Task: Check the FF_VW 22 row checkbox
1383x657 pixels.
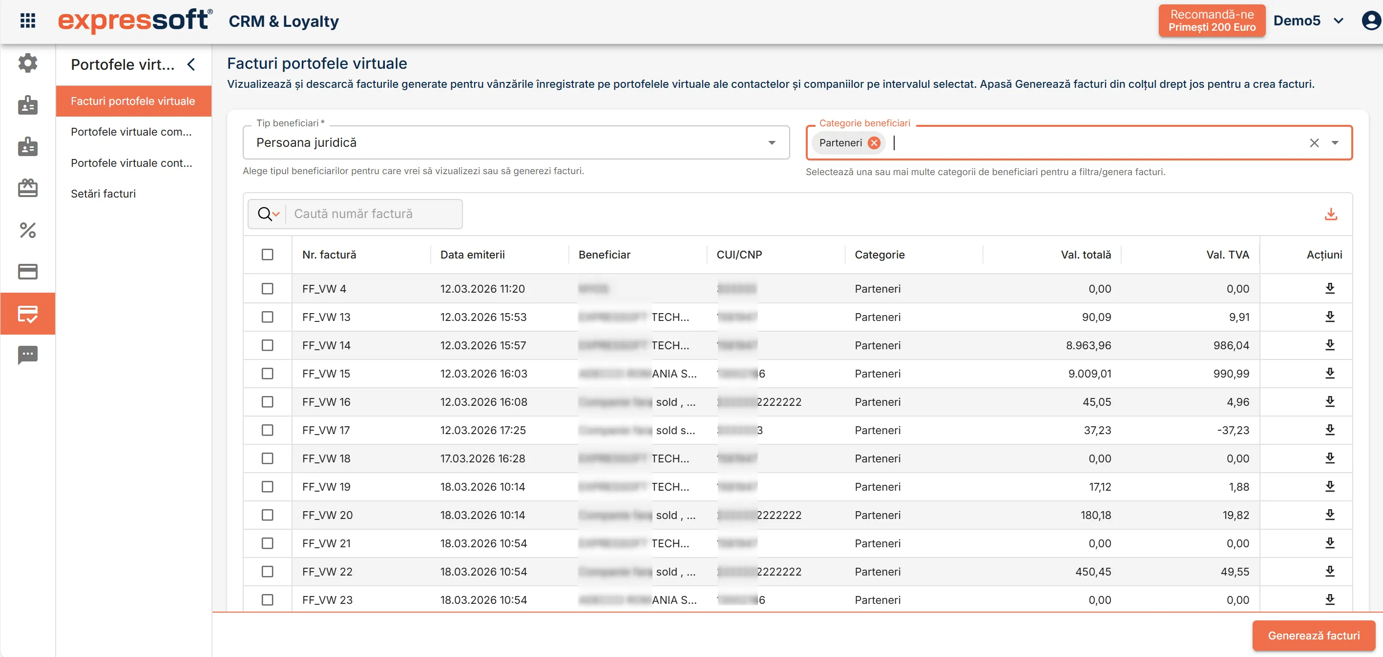Action: point(267,571)
